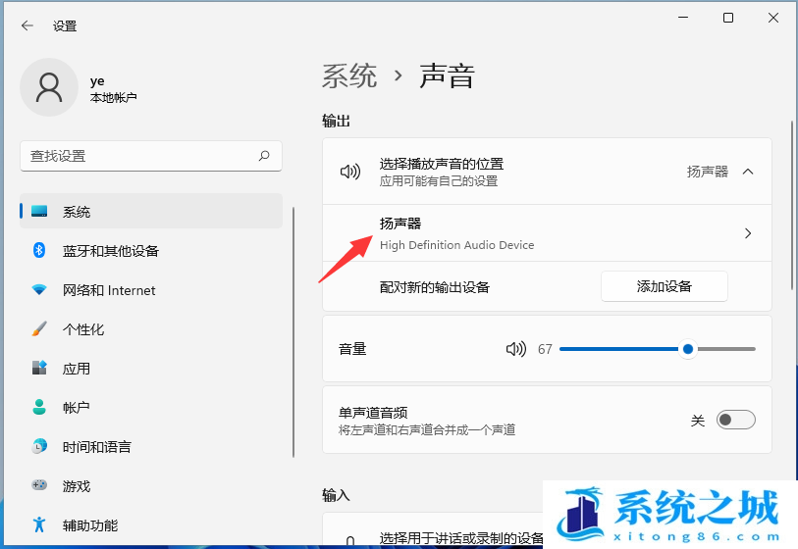Click the globe clock icon for 时间和语言
Viewport: 798px width, 549px height.
coord(39,446)
